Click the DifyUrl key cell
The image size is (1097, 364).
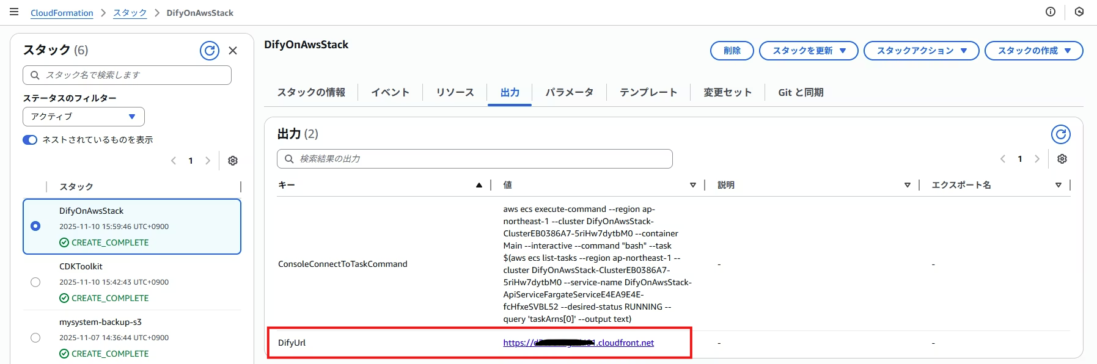[x=292, y=343]
